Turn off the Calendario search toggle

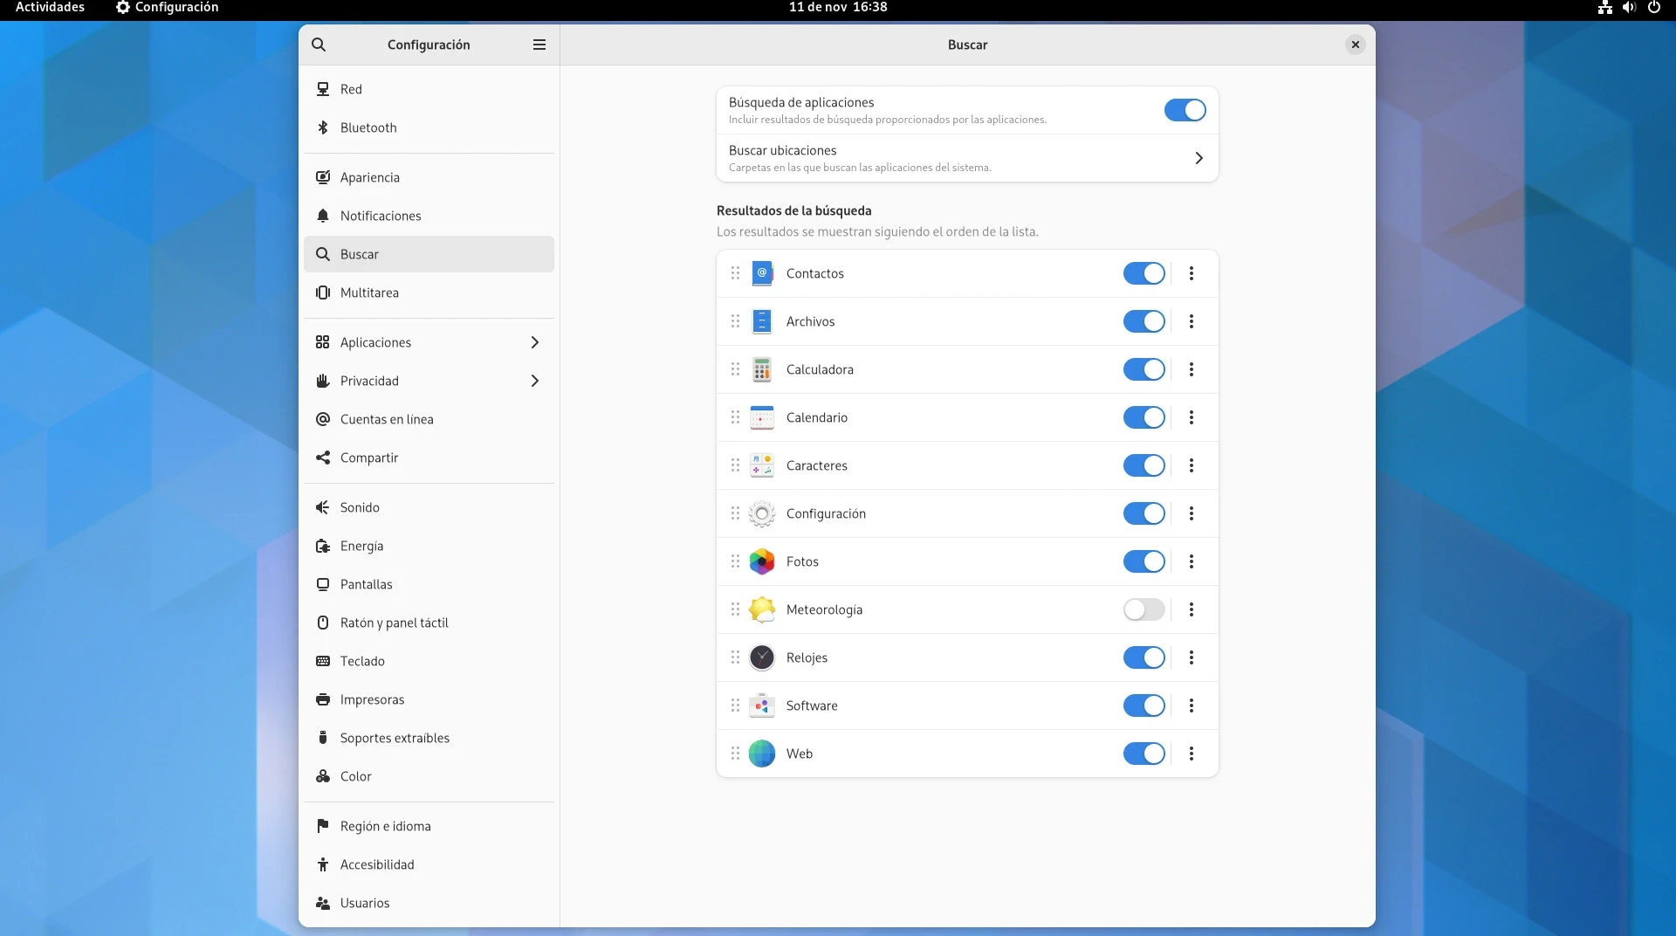1144,417
